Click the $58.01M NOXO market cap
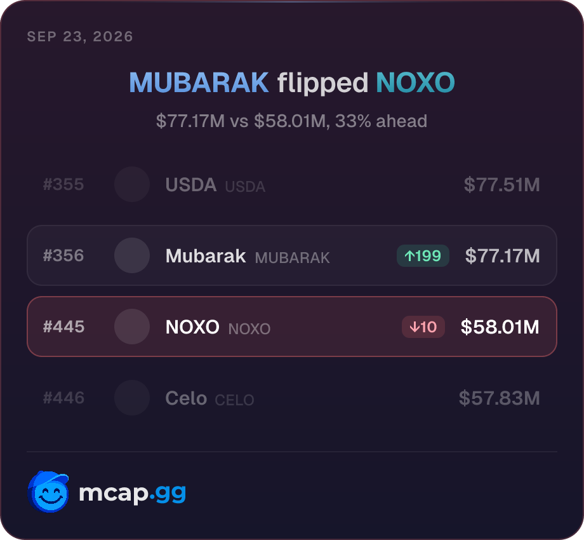The image size is (584, 540). (x=500, y=327)
